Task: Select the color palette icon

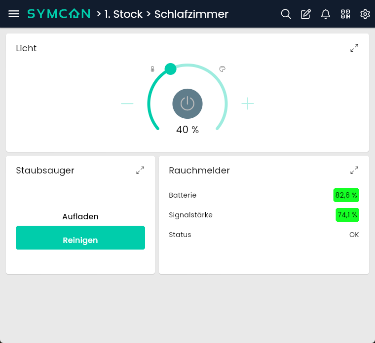Action: tap(222, 69)
